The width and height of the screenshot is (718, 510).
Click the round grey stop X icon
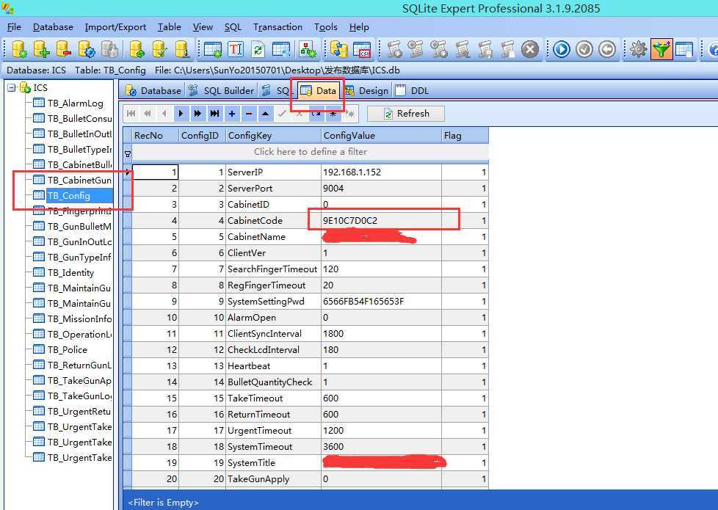pyautogui.click(x=530, y=49)
